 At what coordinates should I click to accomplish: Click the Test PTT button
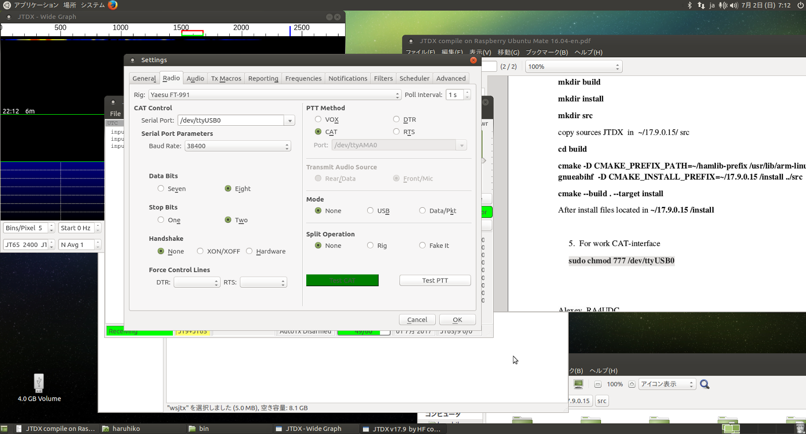coord(435,280)
